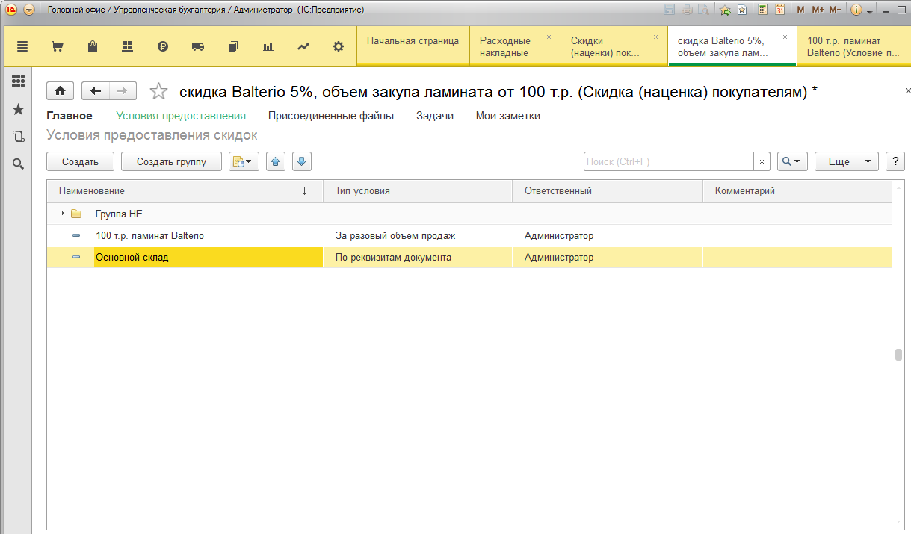Open the shopping bag section
Image resolution: width=911 pixels, height=534 pixels.
point(93,46)
